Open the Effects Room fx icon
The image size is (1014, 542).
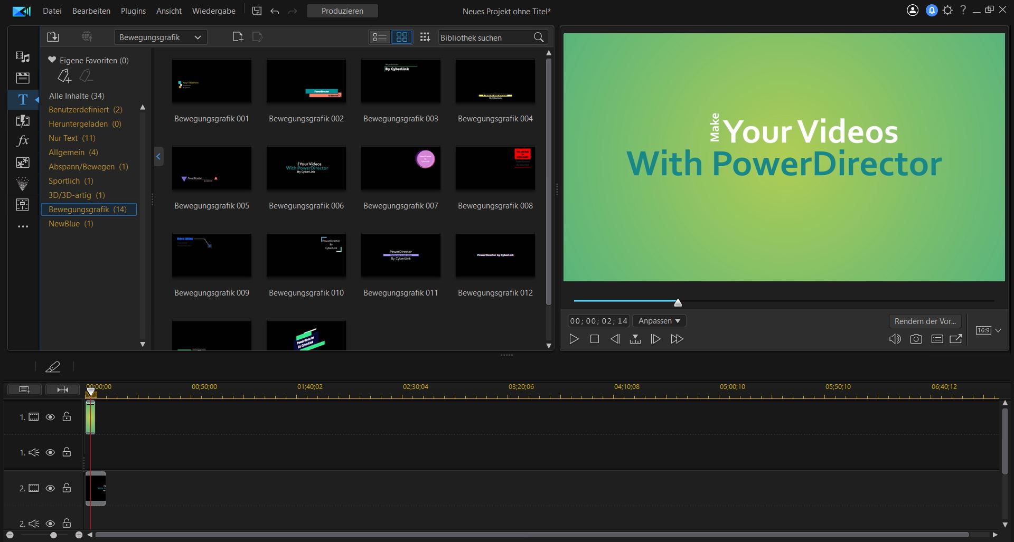(23, 141)
